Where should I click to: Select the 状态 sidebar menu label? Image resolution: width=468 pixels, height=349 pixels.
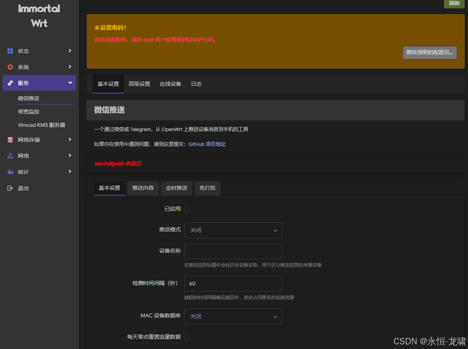[23, 51]
